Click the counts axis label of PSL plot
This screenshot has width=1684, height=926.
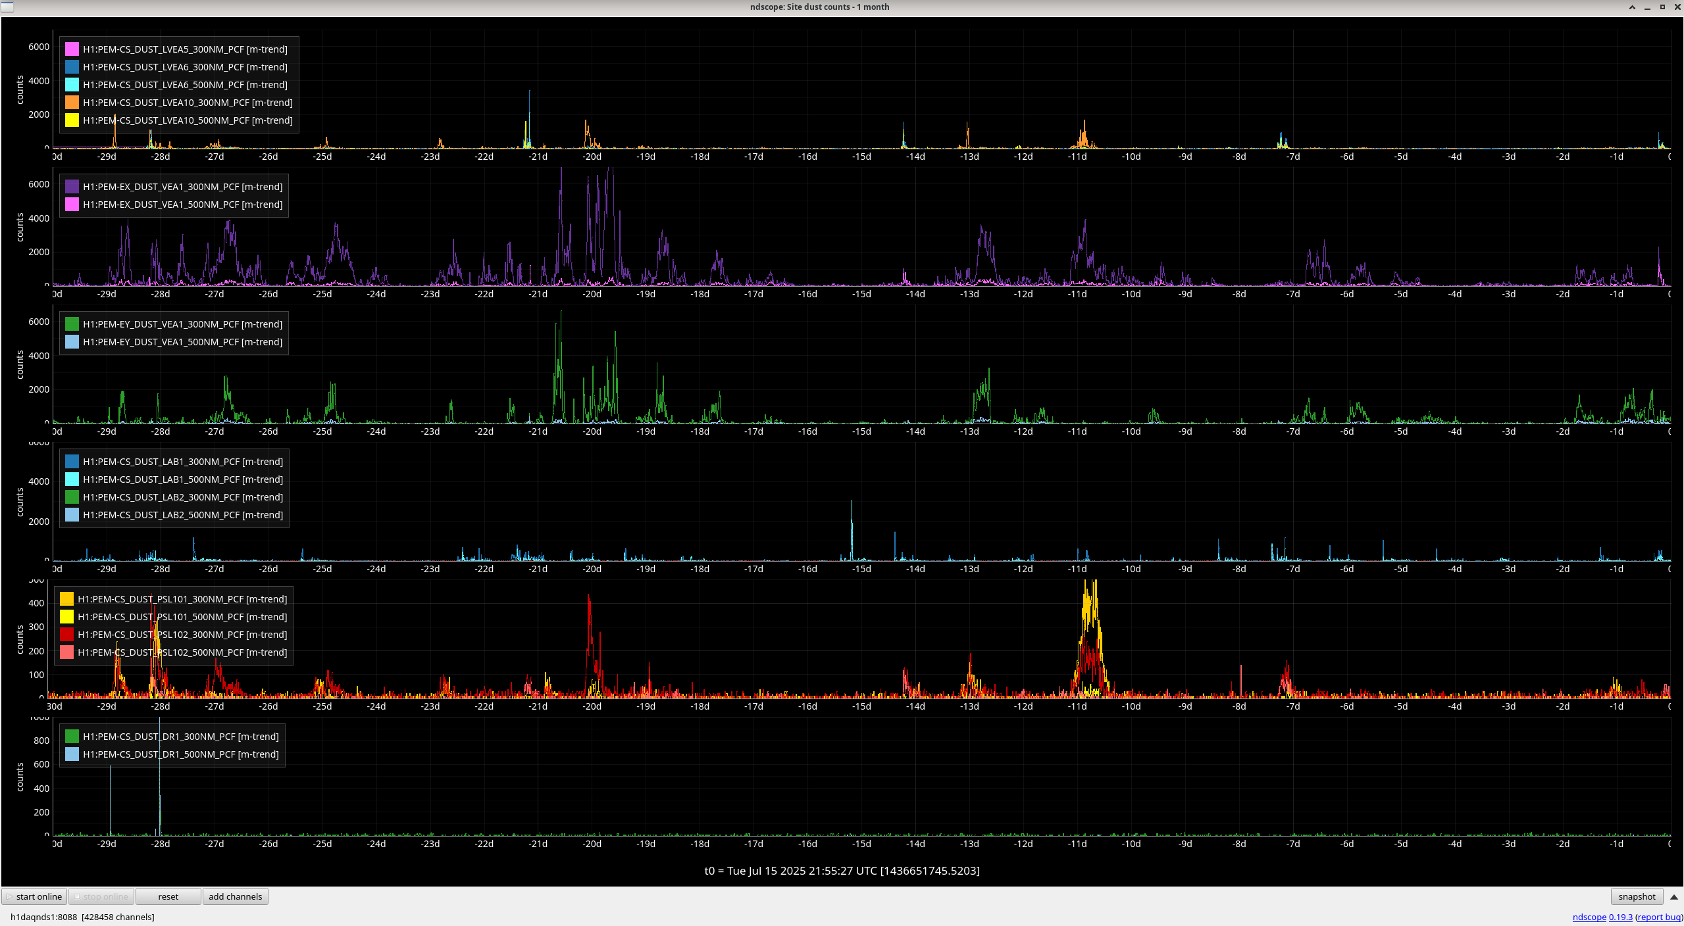pyautogui.click(x=20, y=639)
